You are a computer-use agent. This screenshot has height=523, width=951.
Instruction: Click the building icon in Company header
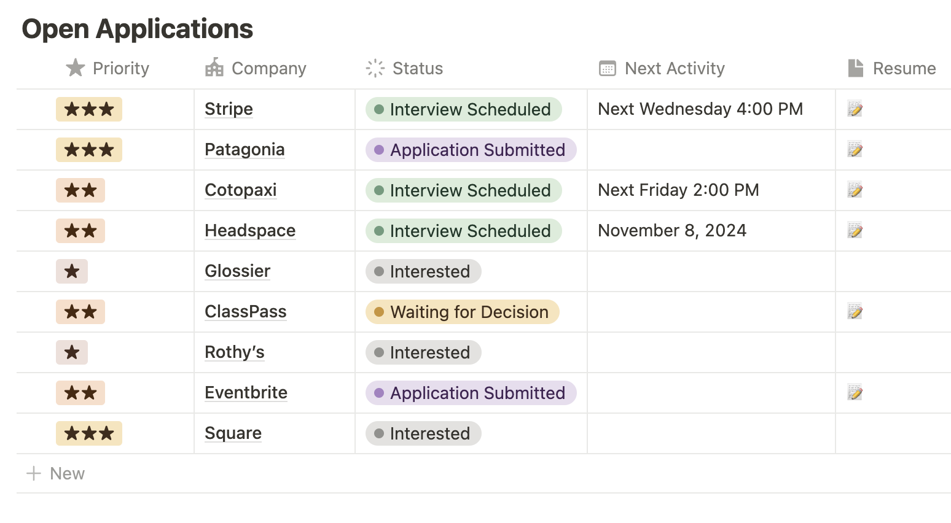(214, 68)
